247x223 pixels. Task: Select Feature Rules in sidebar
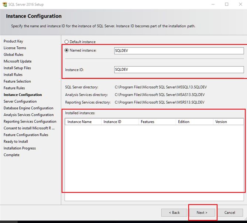[x=14, y=88]
